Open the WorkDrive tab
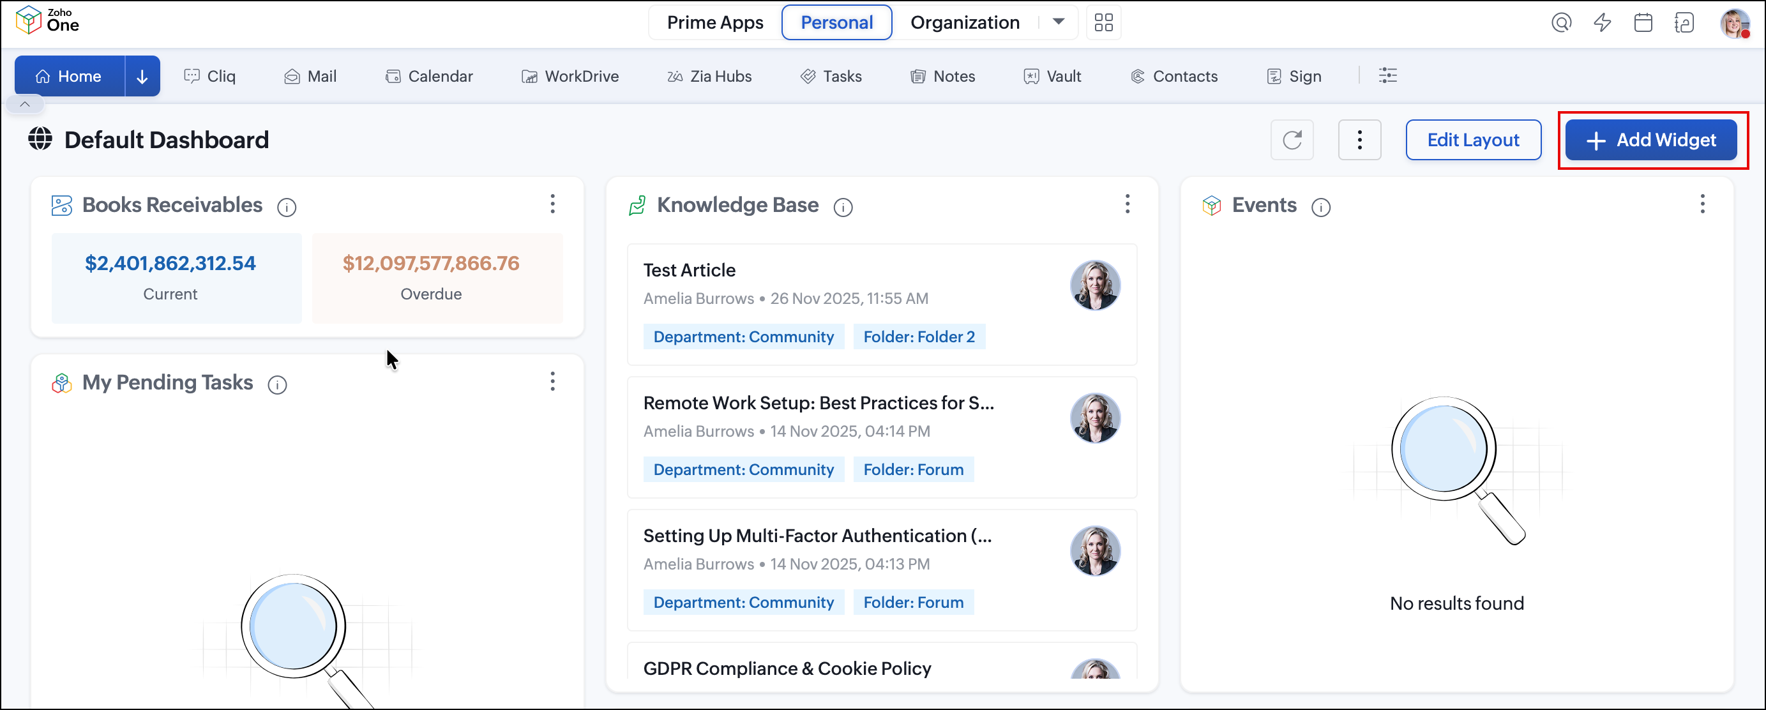This screenshot has height=710, width=1766. click(x=570, y=76)
